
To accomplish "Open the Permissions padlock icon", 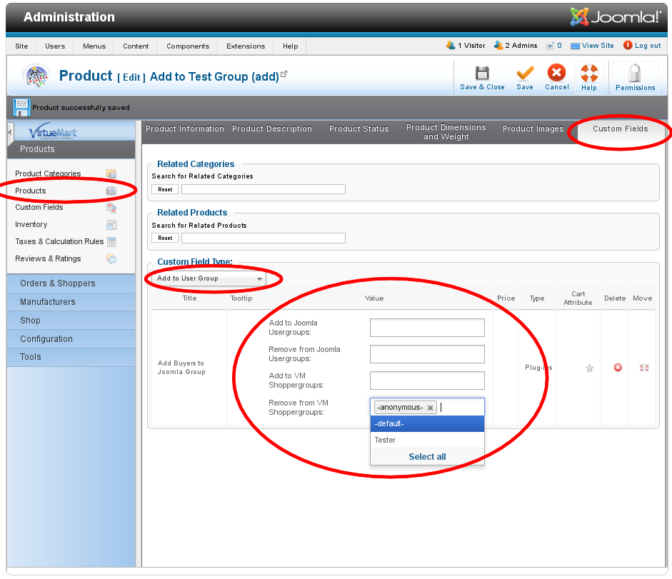I will pyautogui.click(x=635, y=74).
